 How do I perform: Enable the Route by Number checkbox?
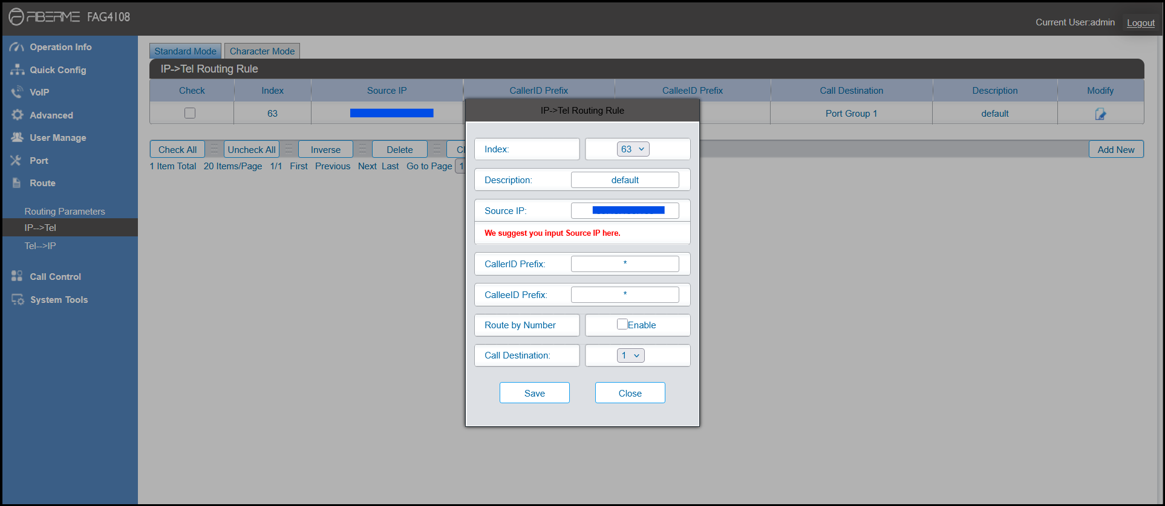click(x=622, y=324)
